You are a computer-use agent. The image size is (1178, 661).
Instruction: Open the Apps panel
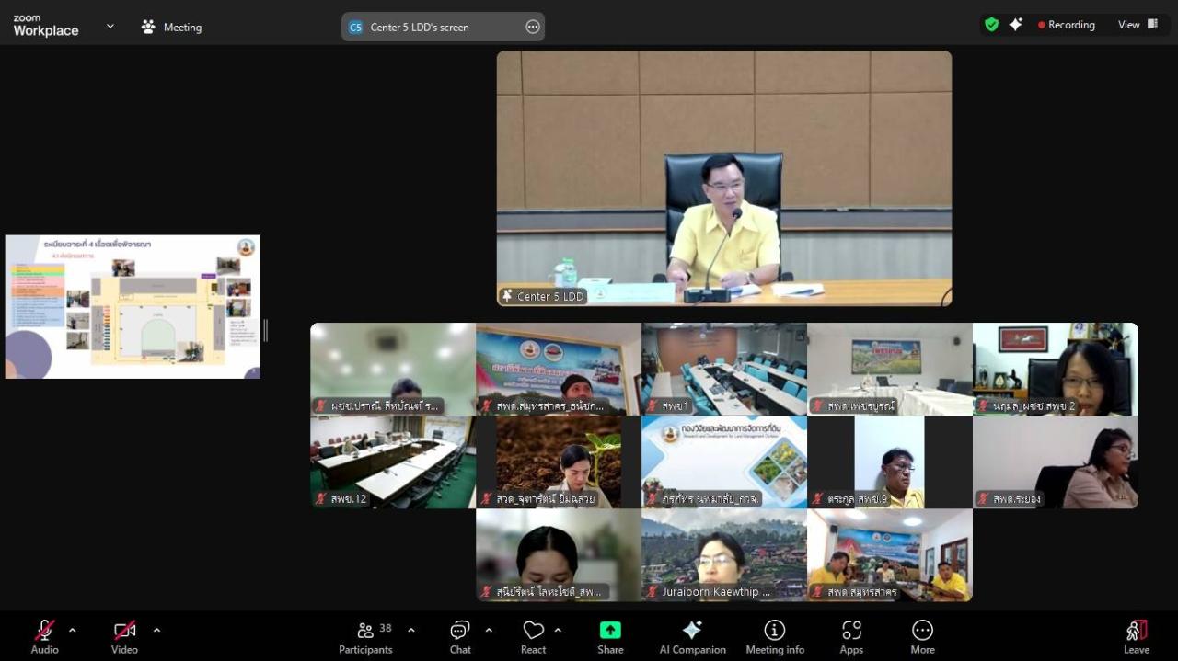pyautogui.click(x=851, y=636)
